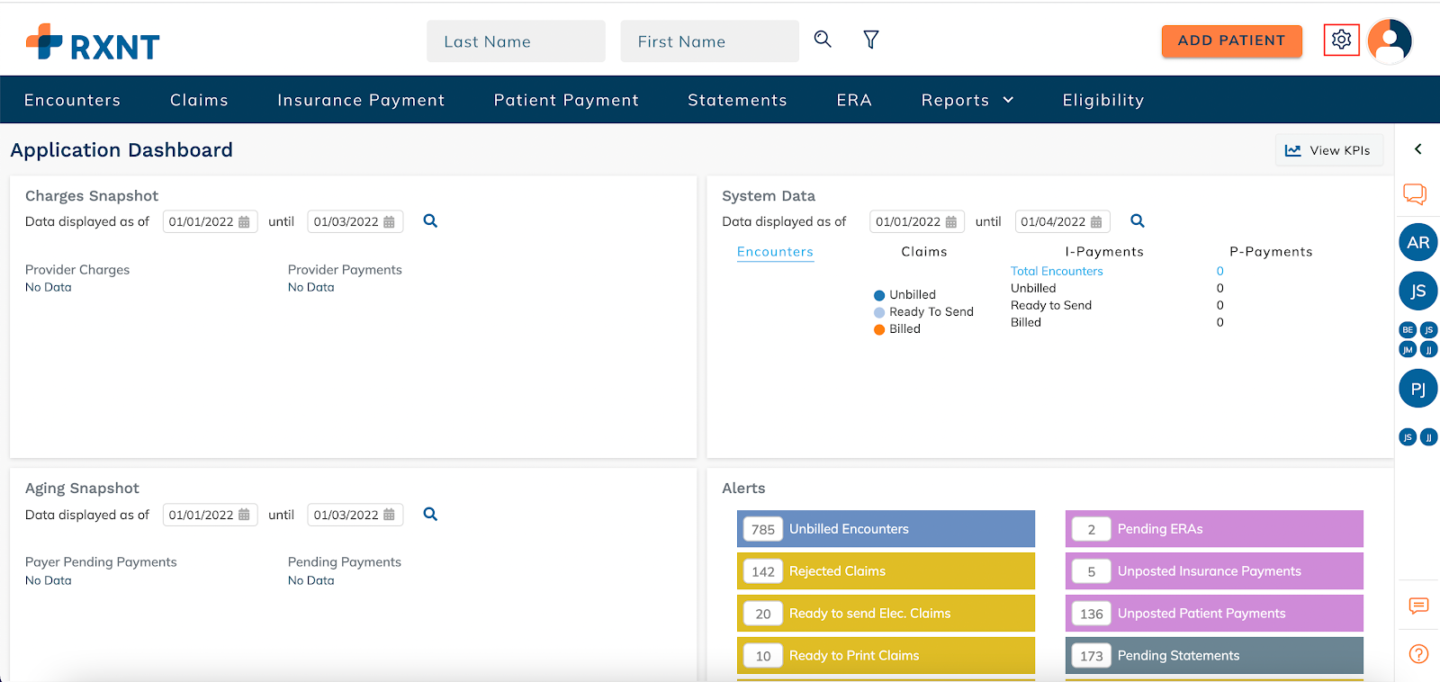Image resolution: width=1440 pixels, height=682 pixels.
Task: Click the orange chat bubbles icon in sidebar
Action: pyautogui.click(x=1415, y=193)
